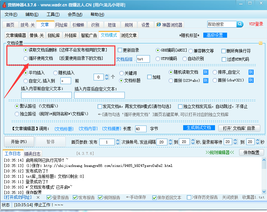Increase the 发布 count stepper
Image resolution: width=267 pixels, height=212 pixels.
pyautogui.click(x=118, y=140)
